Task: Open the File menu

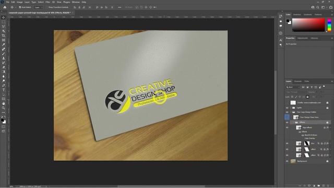Action: coord(8,2)
